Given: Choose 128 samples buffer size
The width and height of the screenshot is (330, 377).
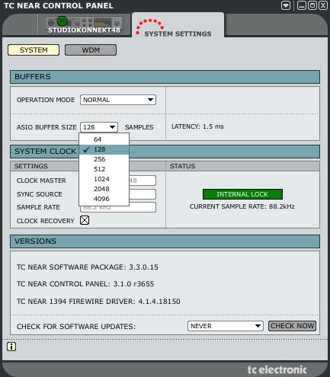Looking at the screenshot, I should click(104, 149).
